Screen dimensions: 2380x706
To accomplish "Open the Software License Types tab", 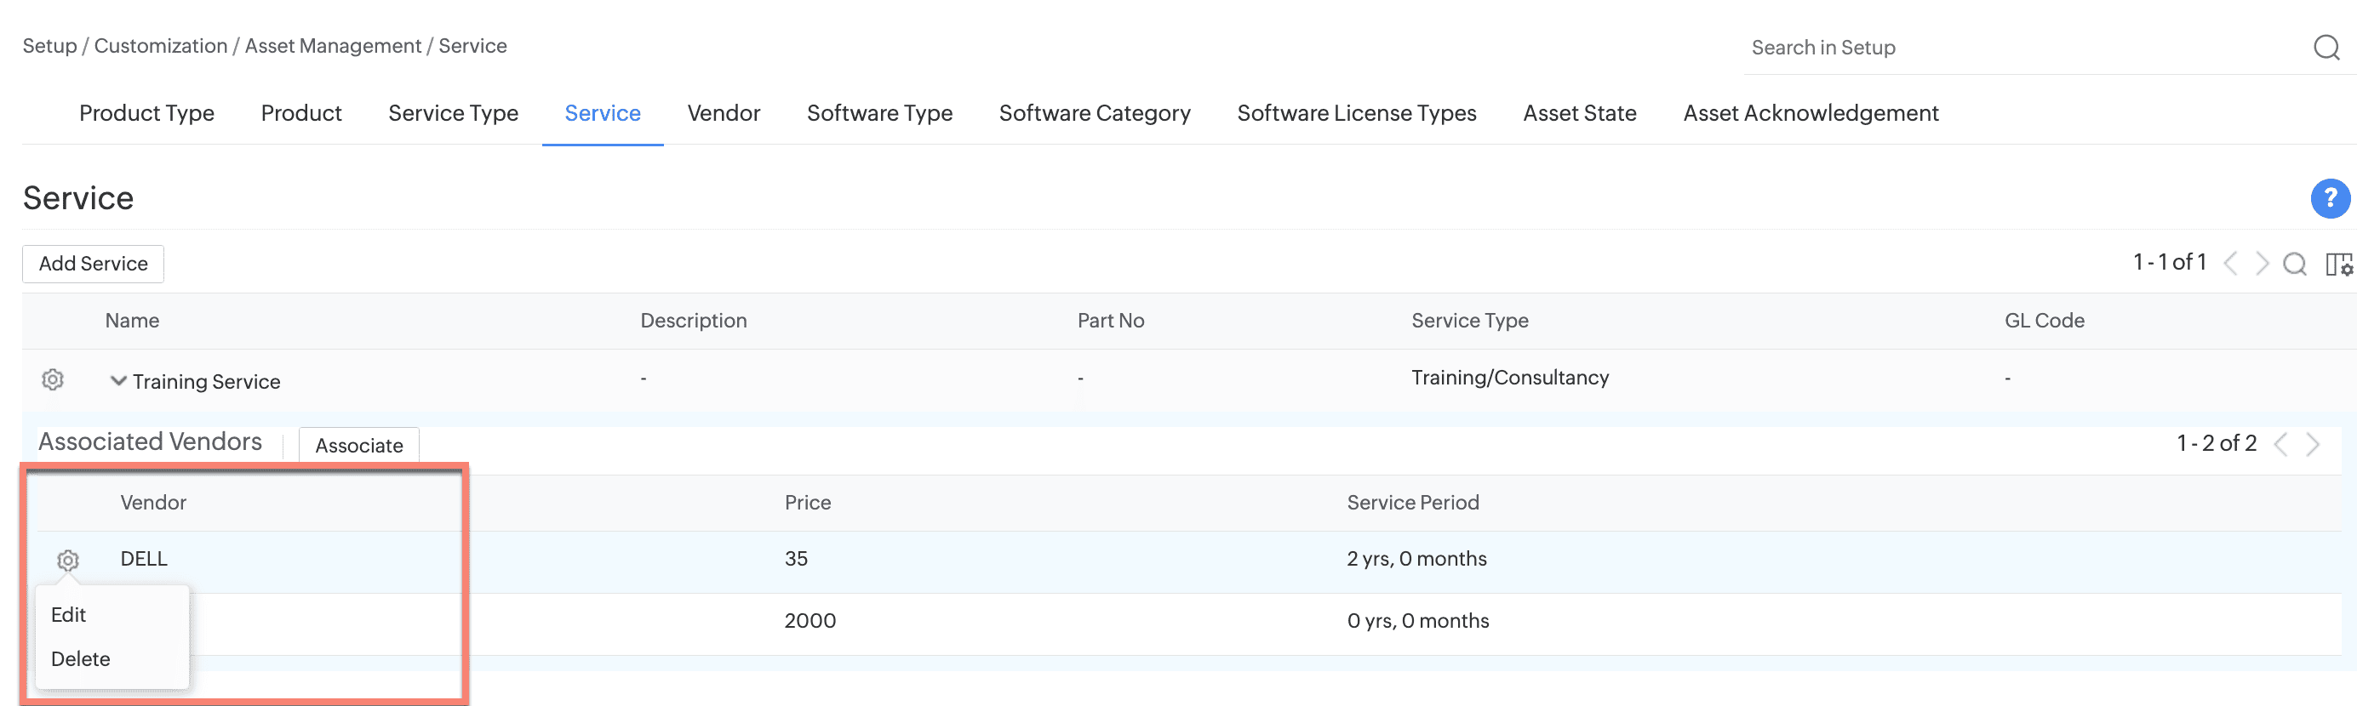I will (x=1355, y=113).
